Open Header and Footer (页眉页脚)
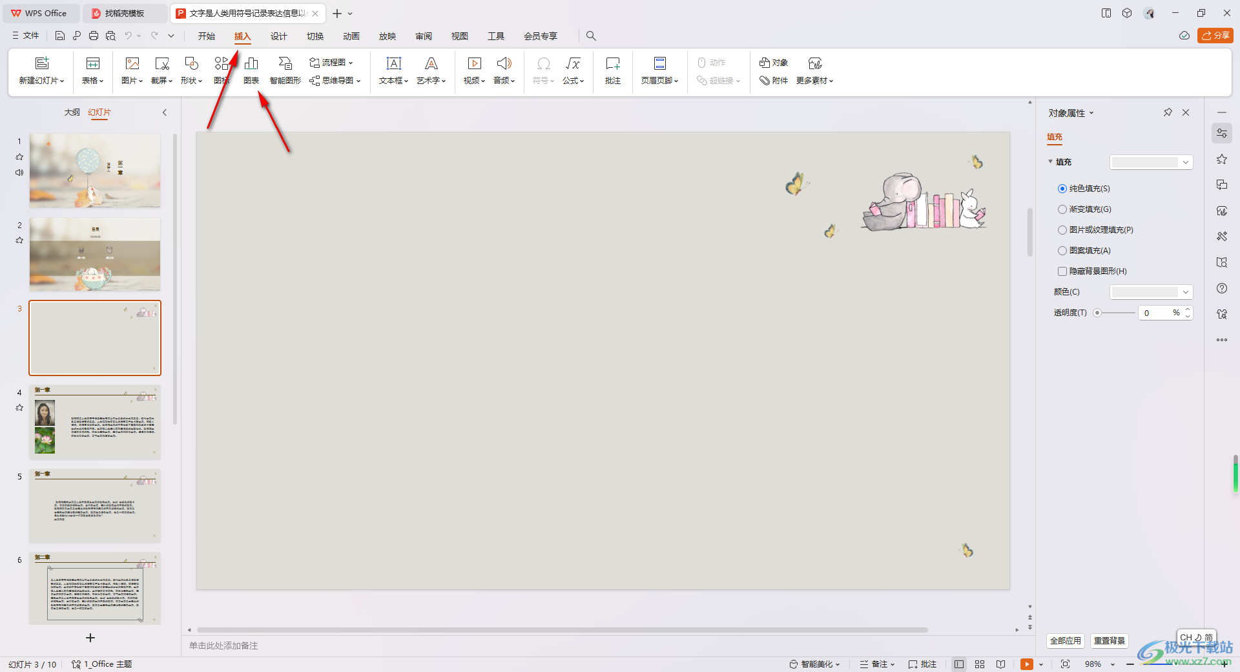 tap(660, 70)
